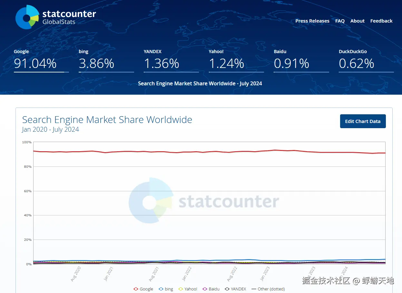Click the Jan 2023 x-axis label
The width and height of the screenshot is (402, 293).
tap(265, 274)
